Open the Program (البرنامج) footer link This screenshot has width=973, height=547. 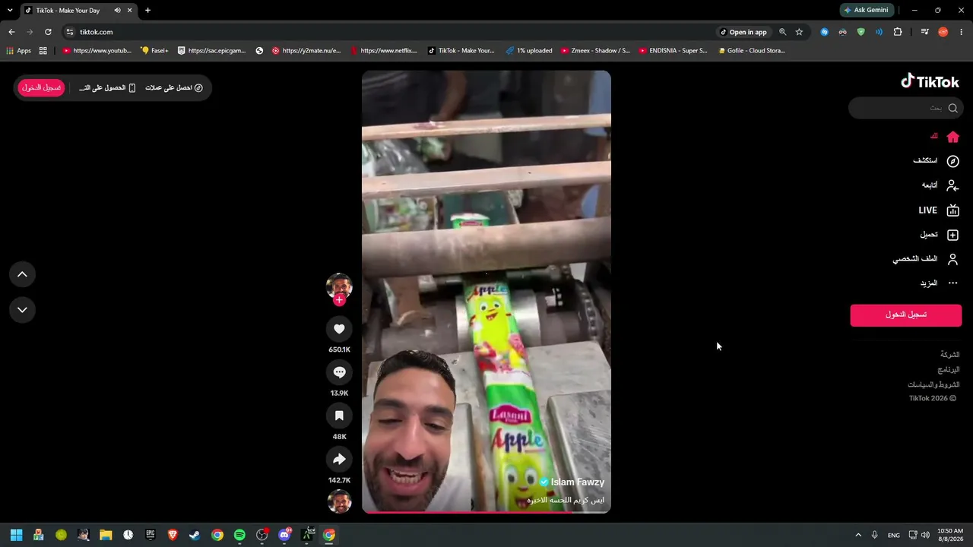(x=948, y=370)
